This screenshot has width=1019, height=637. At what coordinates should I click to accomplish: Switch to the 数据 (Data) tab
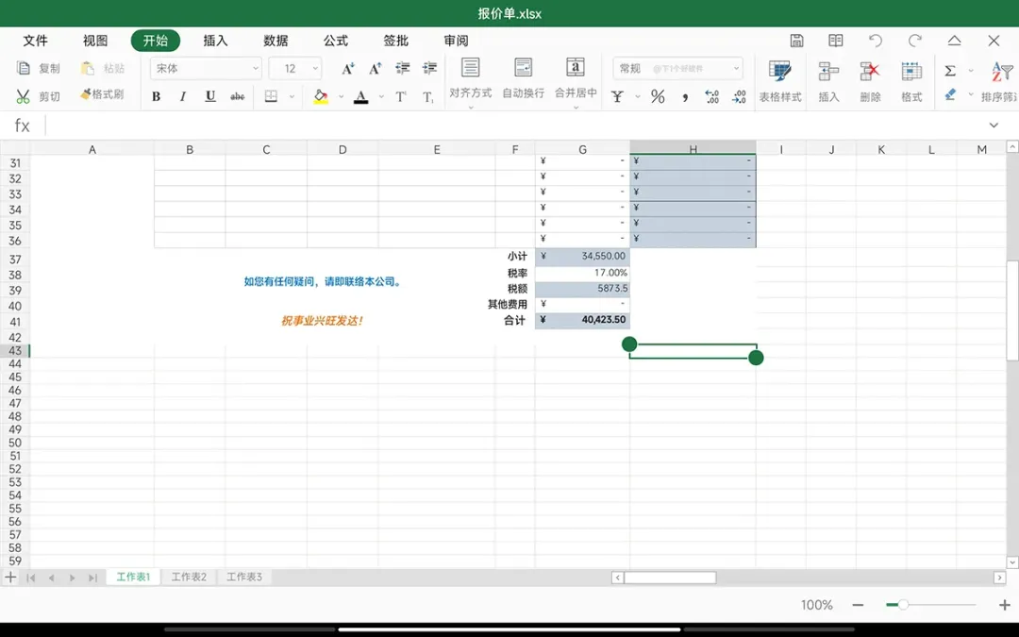coord(276,41)
